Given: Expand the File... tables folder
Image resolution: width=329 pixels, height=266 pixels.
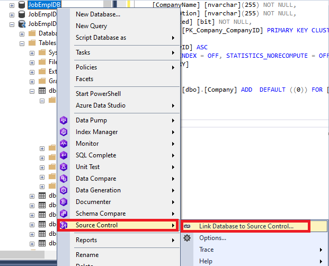Looking at the screenshot, I should pyautogui.click(x=32, y=63).
